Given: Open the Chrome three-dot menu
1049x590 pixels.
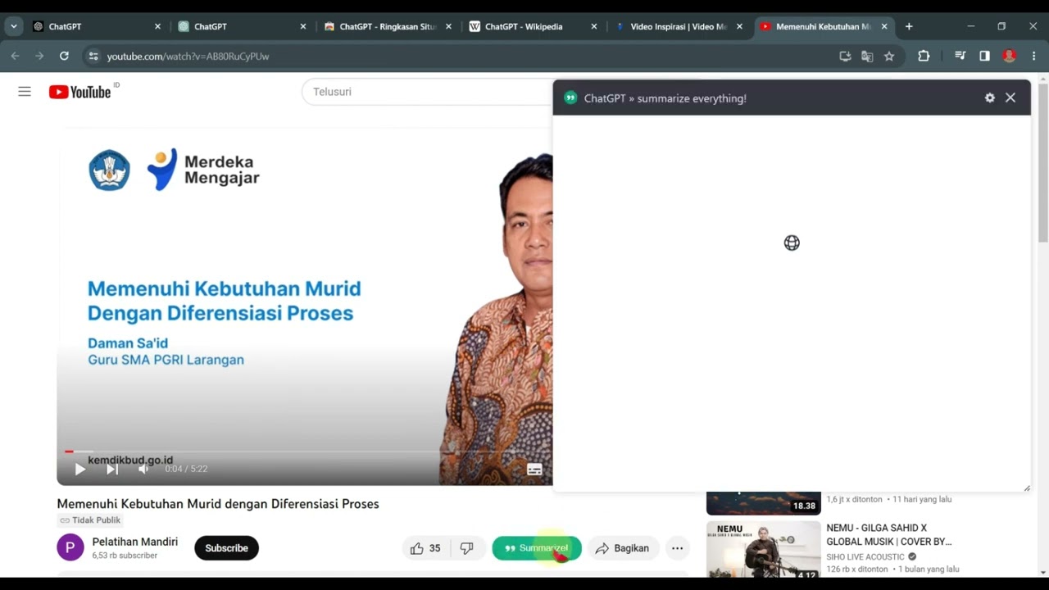Looking at the screenshot, I should pos(1034,56).
